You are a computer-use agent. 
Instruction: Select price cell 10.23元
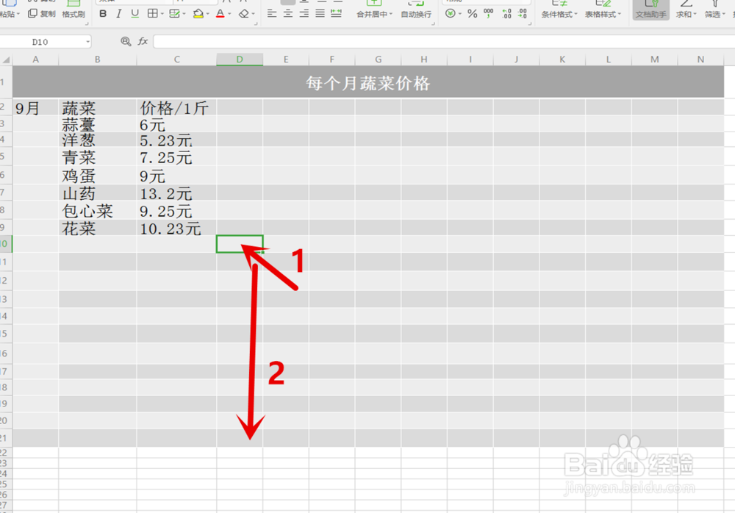click(x=176, y=228)
